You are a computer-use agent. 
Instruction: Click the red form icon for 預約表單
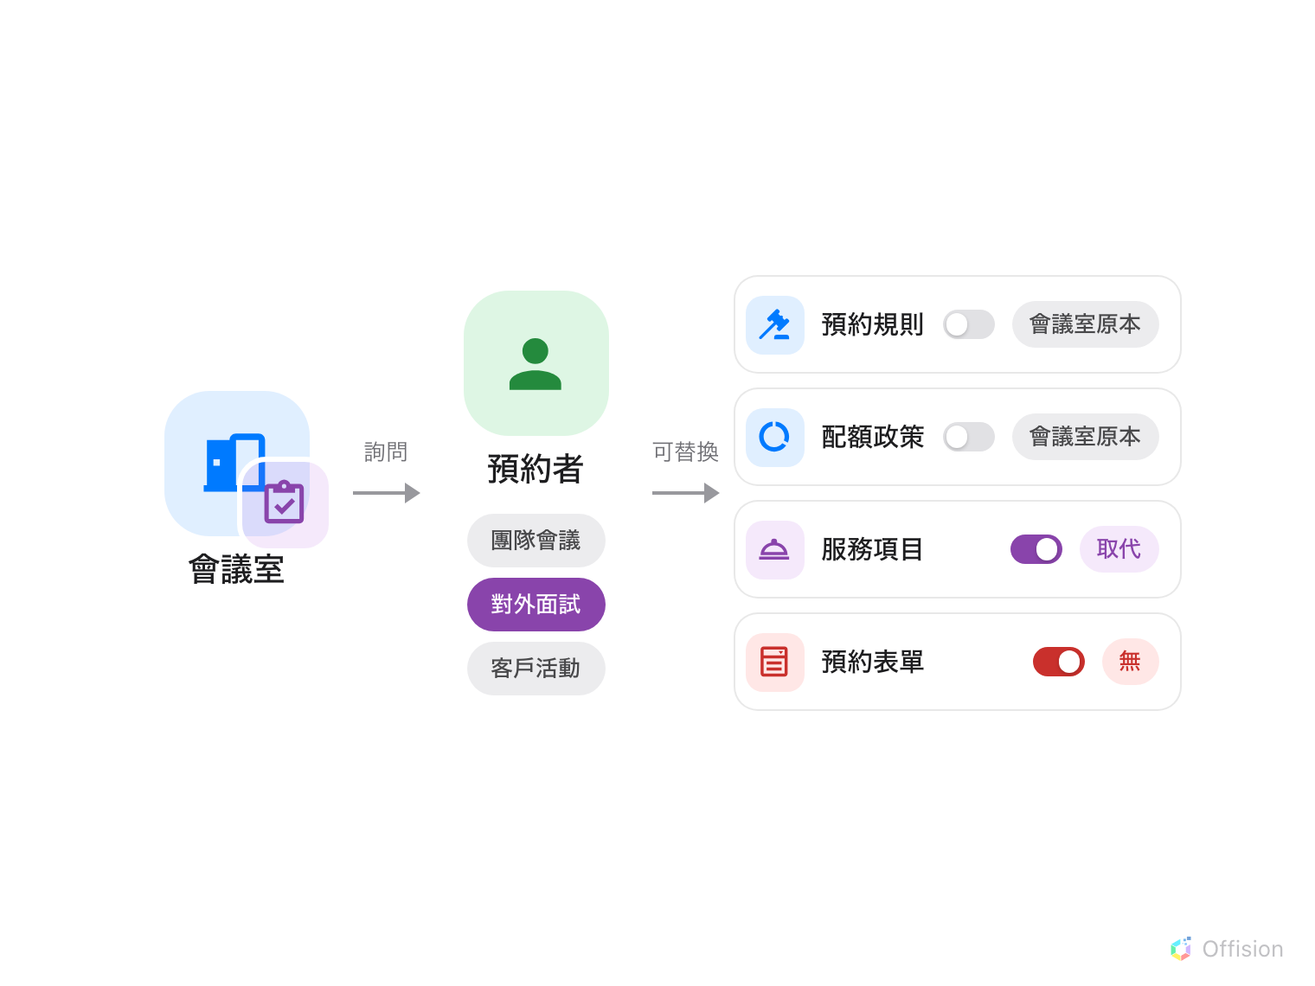[774, 662]
